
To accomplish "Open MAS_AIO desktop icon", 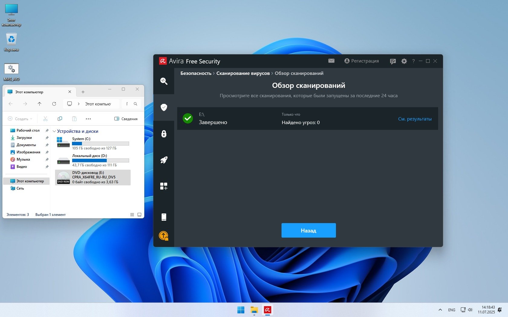I will pos(11,72).
